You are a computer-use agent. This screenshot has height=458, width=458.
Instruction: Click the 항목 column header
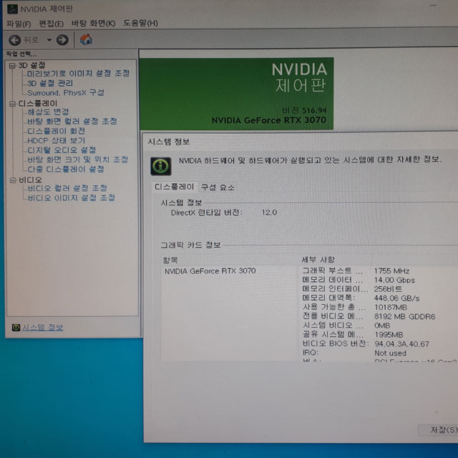pos(170,260)
